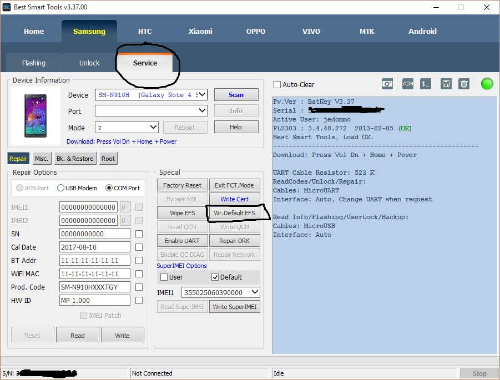Clear the log with the trash icon

click(x=463, y=84)
